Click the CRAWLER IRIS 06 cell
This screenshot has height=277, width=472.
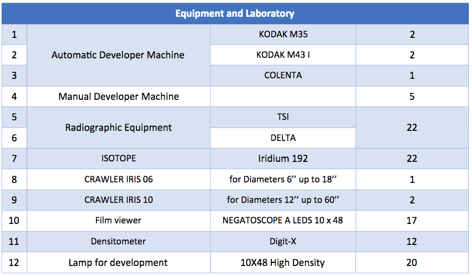click(118, 179)
